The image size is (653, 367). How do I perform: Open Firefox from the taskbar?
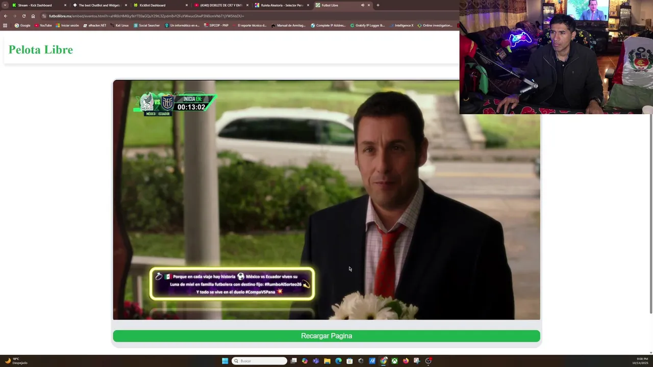tap(406, 361)
